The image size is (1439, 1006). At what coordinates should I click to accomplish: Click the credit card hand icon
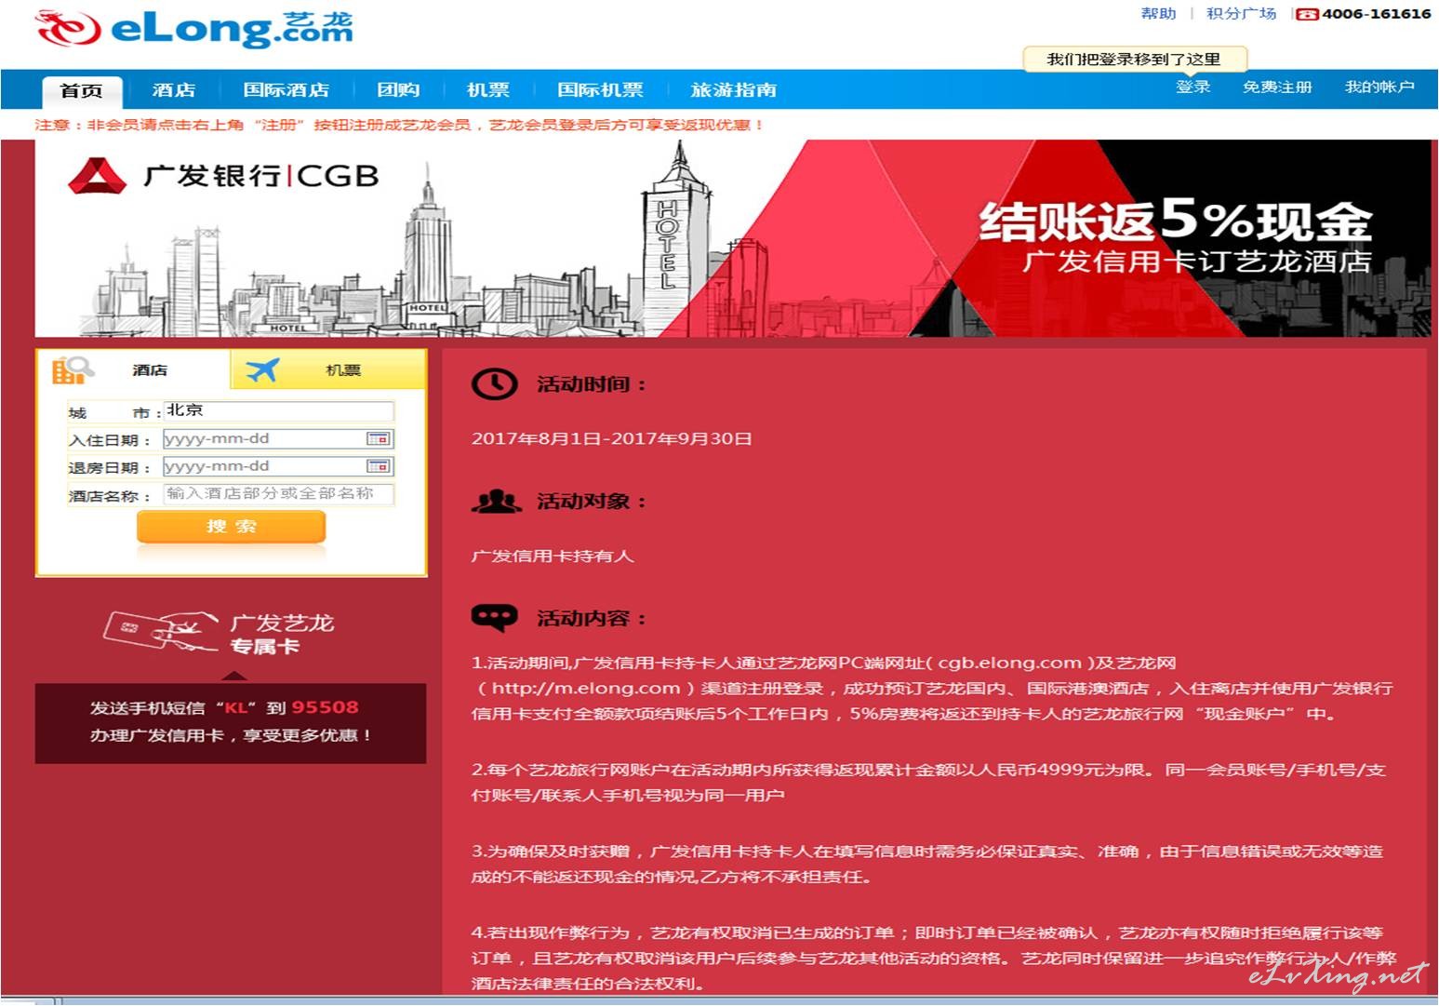[x=160, y=632]
